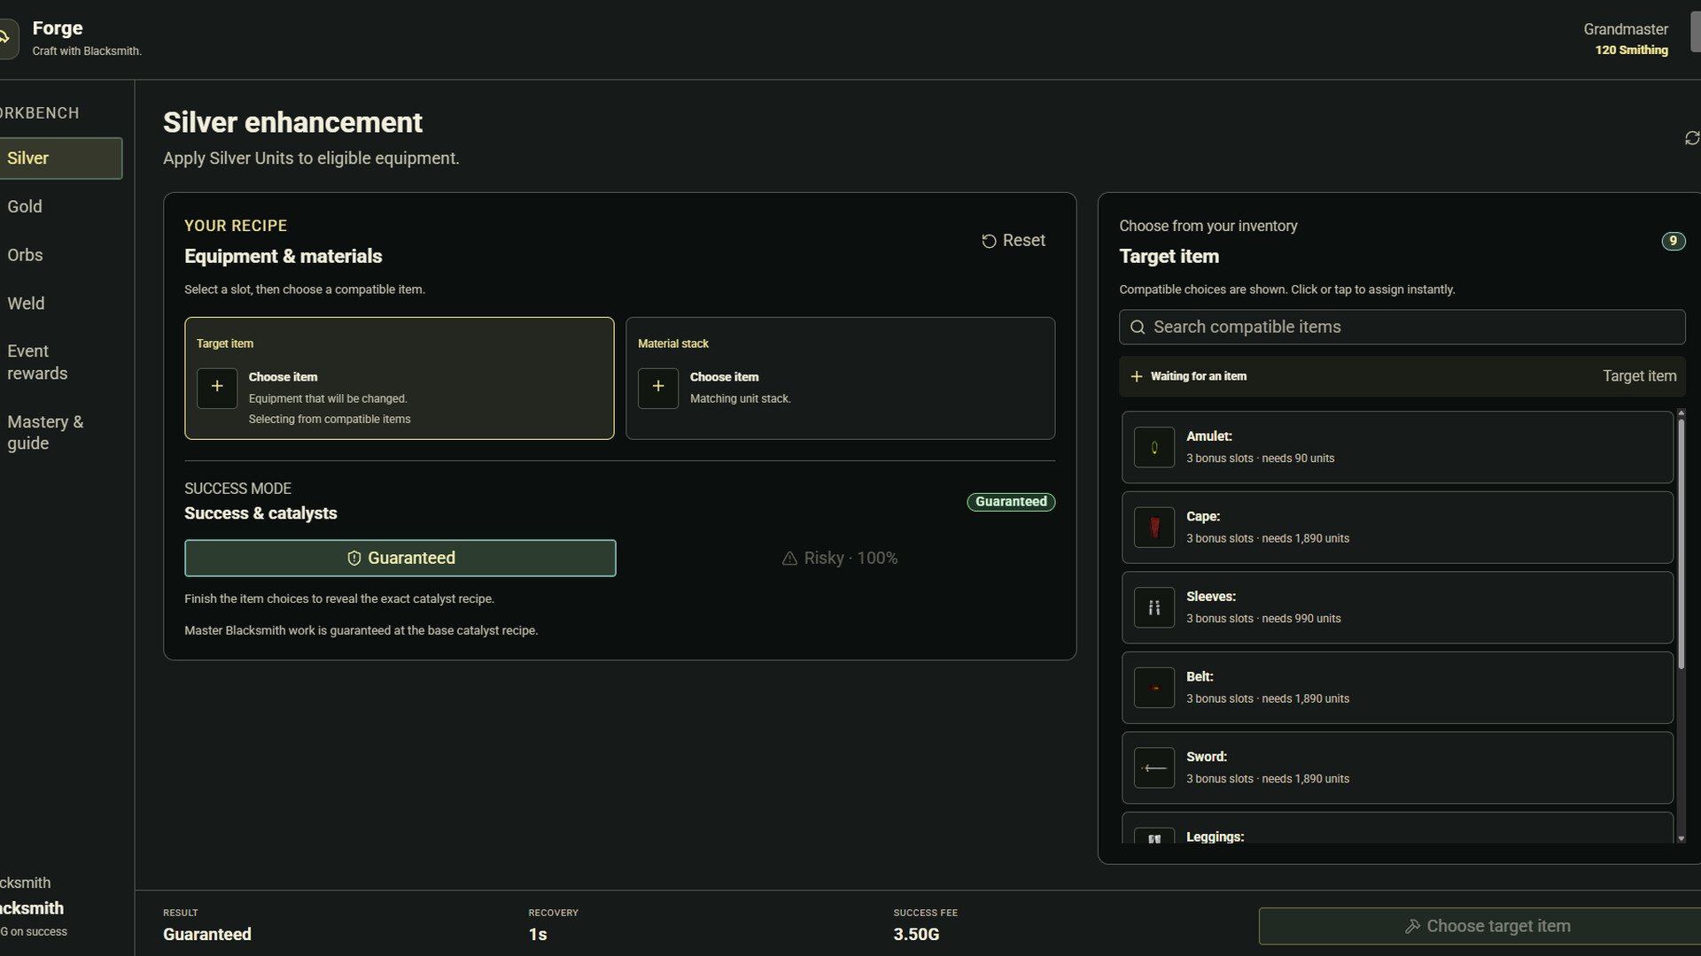Screen dimensions: 1701x956
Task: Click the plus icon in Material stack slot
Action: [658, 388]
